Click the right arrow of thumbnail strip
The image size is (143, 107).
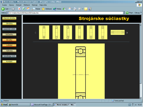click(127, 33)
